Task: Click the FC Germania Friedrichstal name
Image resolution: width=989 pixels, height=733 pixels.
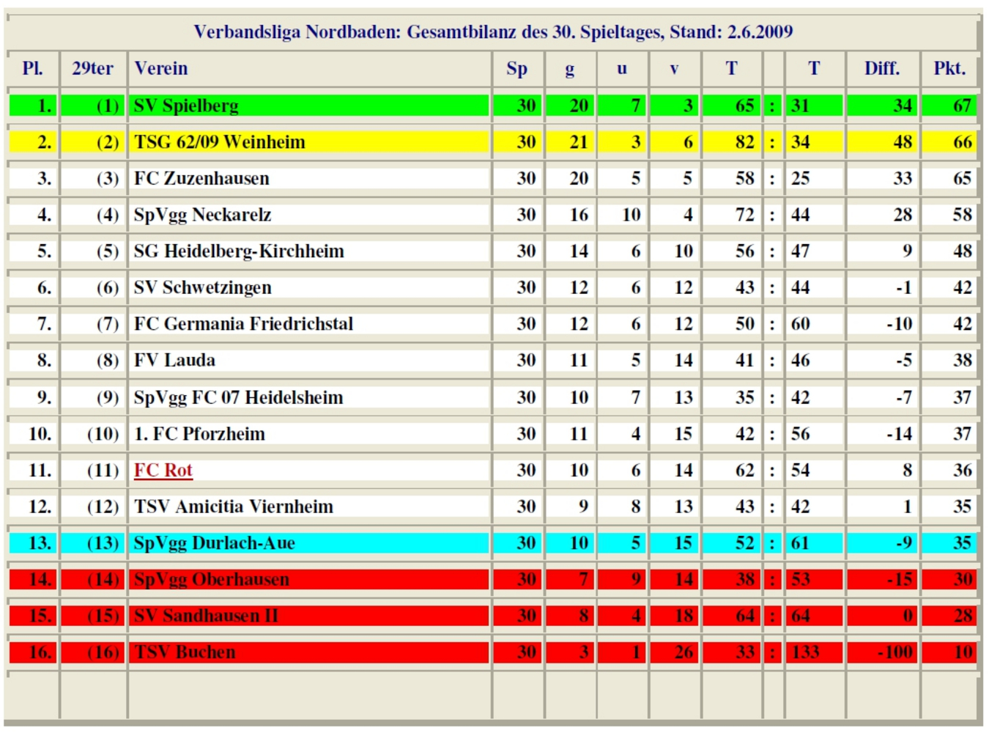Action: [x=243, y=324]
